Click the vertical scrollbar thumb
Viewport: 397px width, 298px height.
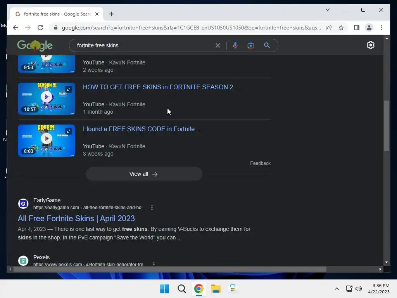point(387,126)
